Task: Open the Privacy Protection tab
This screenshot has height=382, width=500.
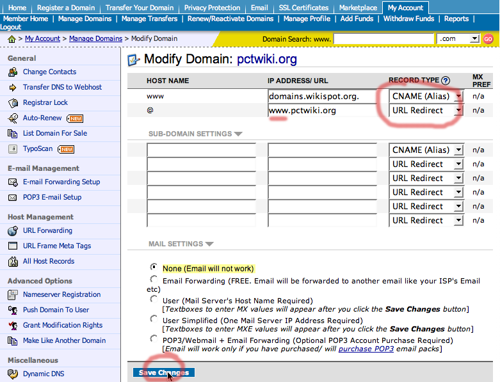Action: [212, 8]
